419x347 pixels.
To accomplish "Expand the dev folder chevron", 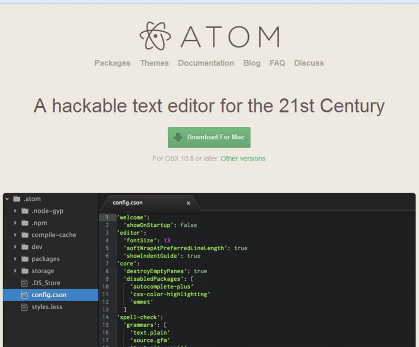I will pos(15,247).
